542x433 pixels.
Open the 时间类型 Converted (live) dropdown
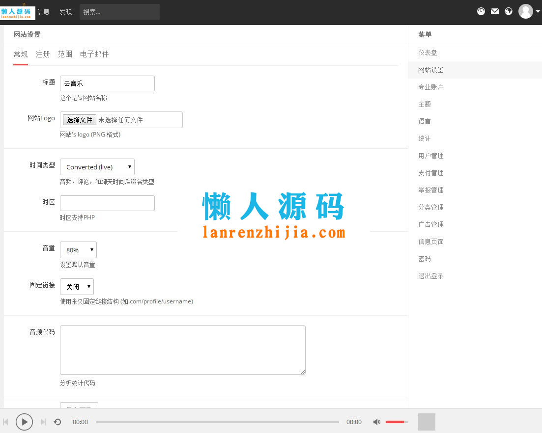pos(97,167)
